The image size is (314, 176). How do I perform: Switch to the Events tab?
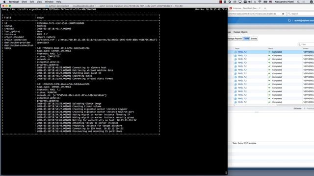[254, 39]
